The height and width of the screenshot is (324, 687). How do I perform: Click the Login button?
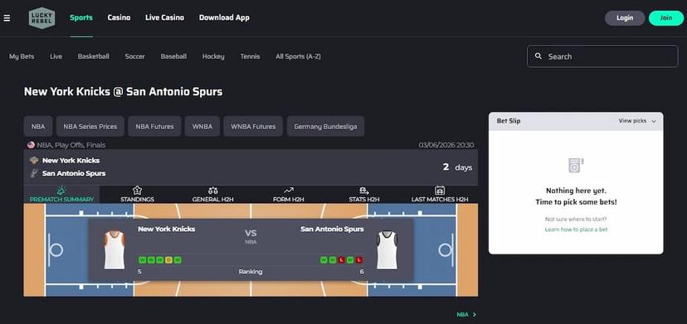tap(625, 18)
